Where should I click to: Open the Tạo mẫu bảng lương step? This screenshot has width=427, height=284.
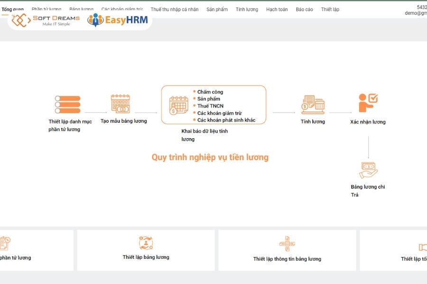tap(124, 121)
